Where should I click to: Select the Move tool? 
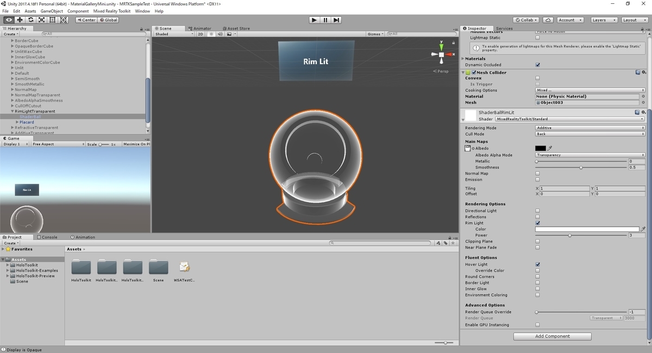coord(20,20)
